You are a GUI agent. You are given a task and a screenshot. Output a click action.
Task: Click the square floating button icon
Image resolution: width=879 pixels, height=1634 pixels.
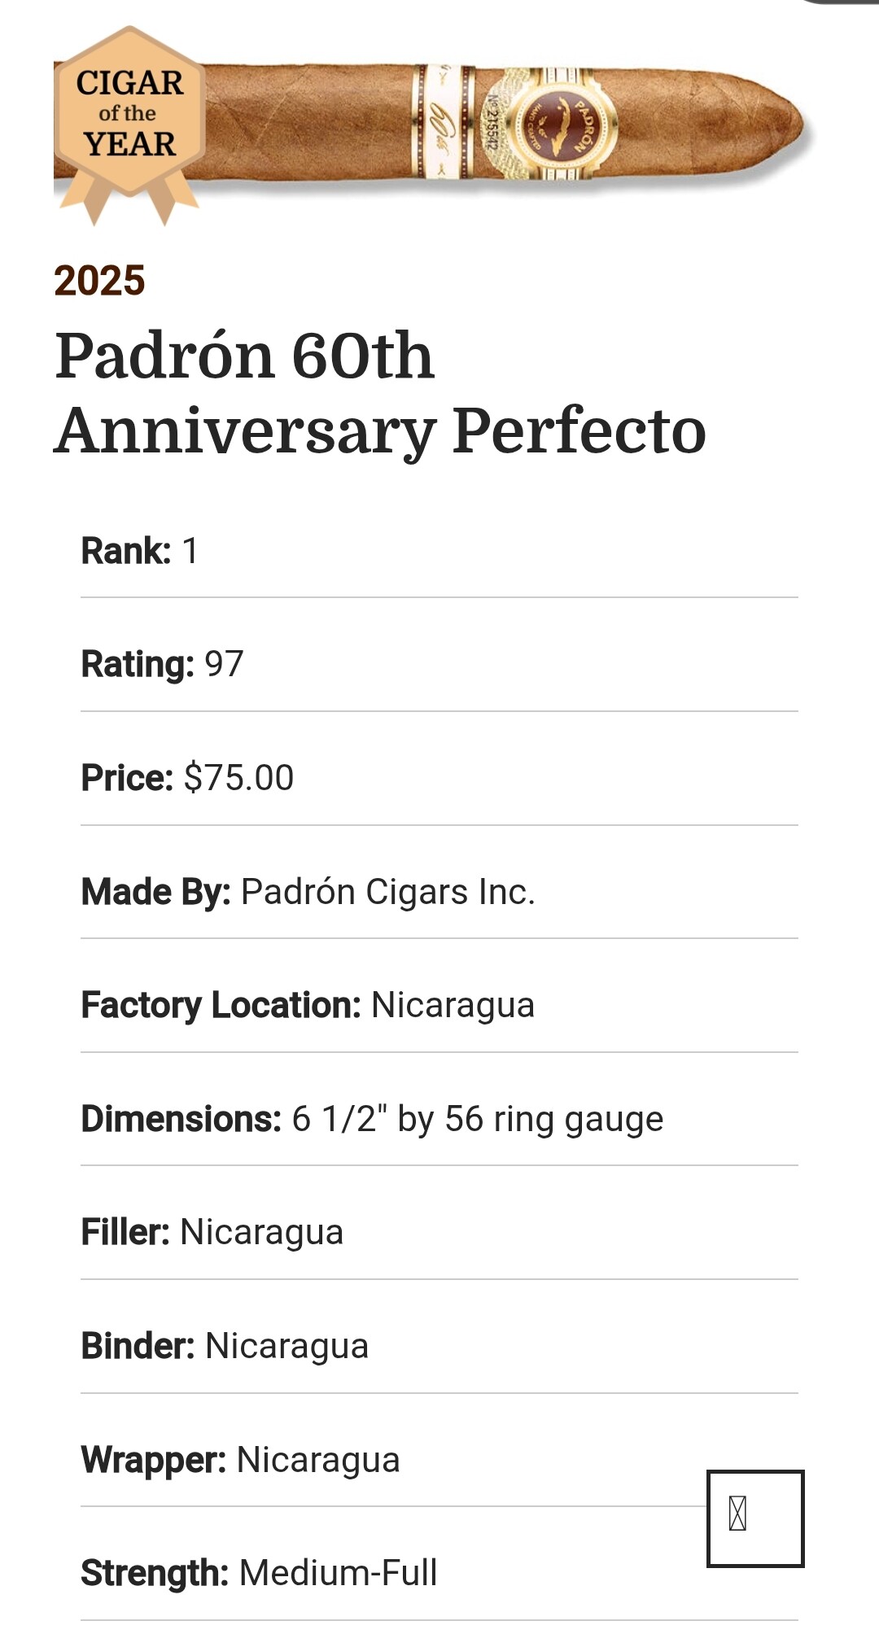(x=754, y=1518)
